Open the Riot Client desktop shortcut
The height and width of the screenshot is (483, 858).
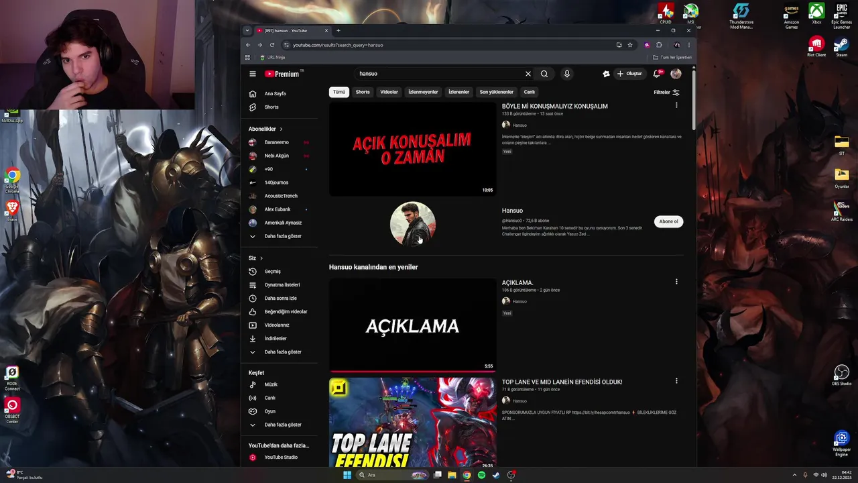coord(816,47)
